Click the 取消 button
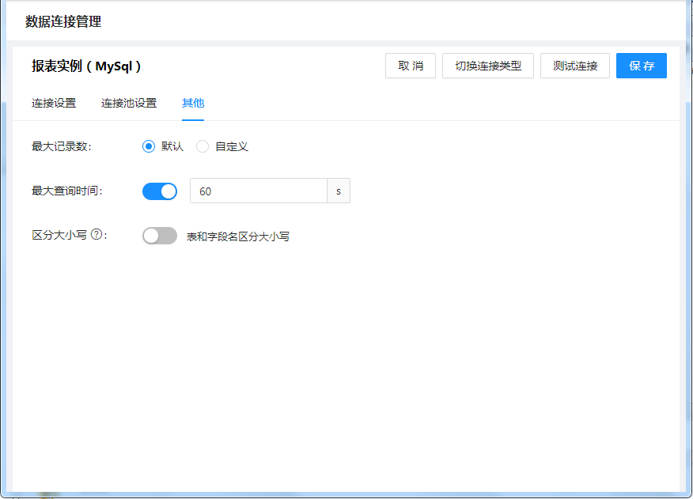The width and height of the screenshot is (693, 499). (x=411, y=66)
